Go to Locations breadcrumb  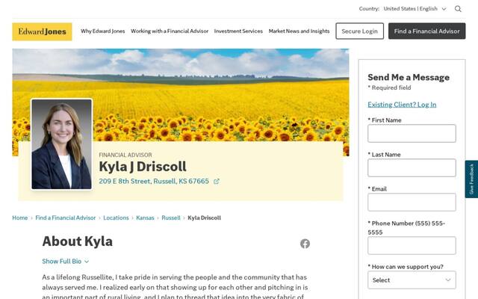click(x=116, y=218)
